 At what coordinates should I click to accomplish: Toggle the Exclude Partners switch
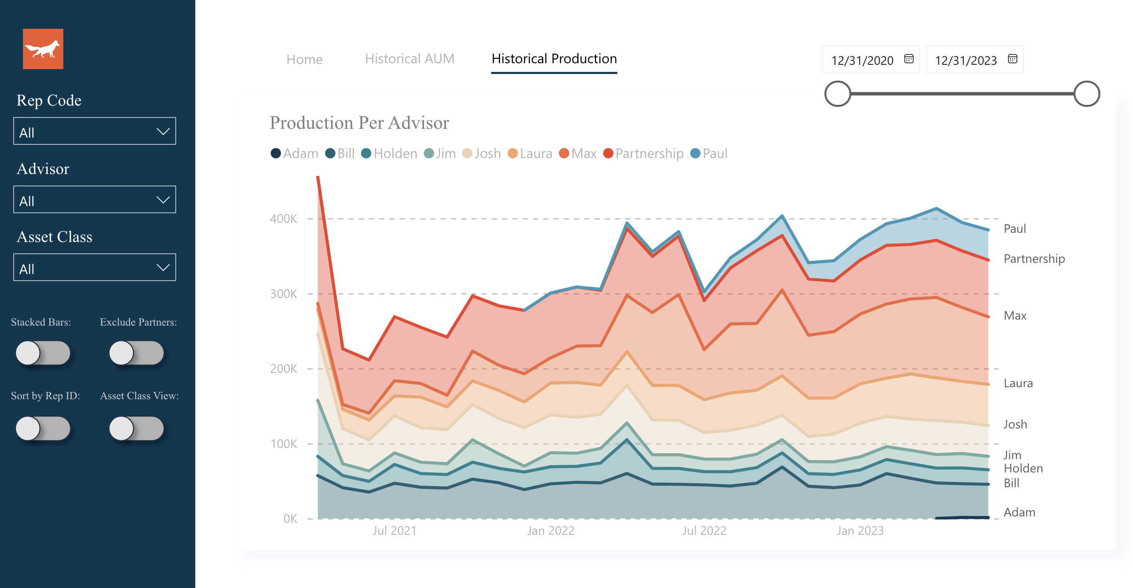click(137, 353)
